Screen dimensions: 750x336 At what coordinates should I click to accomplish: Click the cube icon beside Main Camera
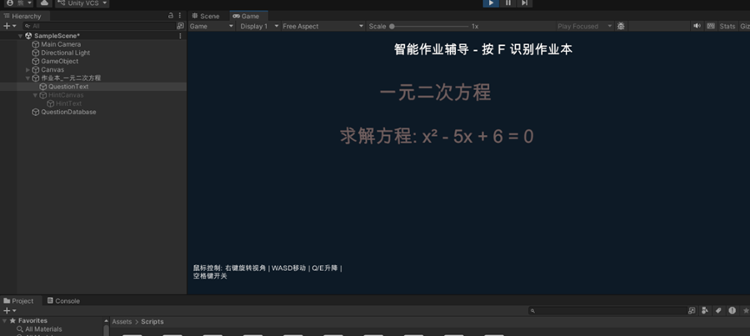[x=36, y=44]
